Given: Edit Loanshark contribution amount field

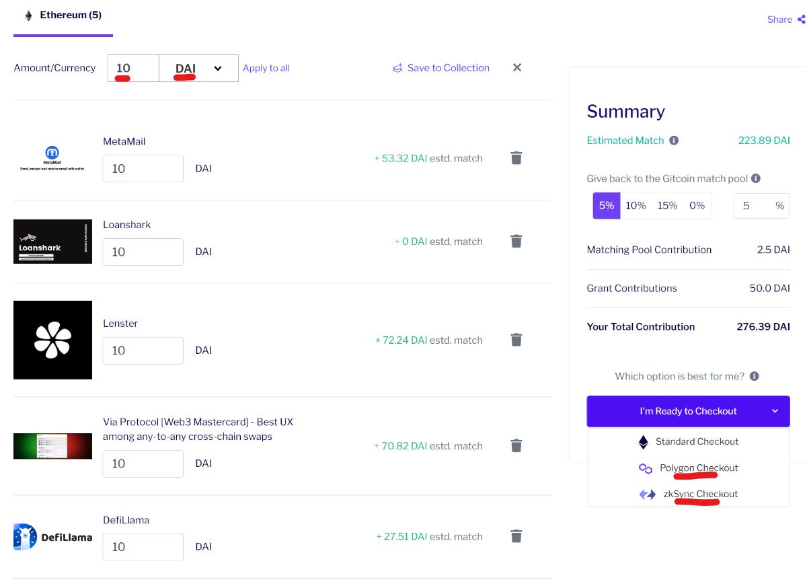Looking at the screenshot, I should tap(143, 252).
